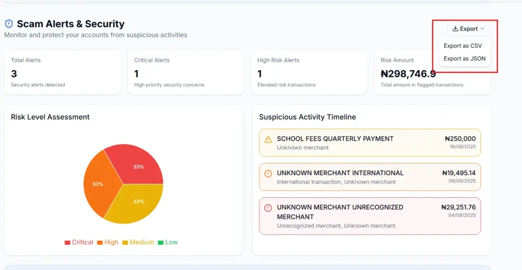Click 'High priority security concerns' caption
This screenshot has height=270, width=522.
(x=169, y=85)
